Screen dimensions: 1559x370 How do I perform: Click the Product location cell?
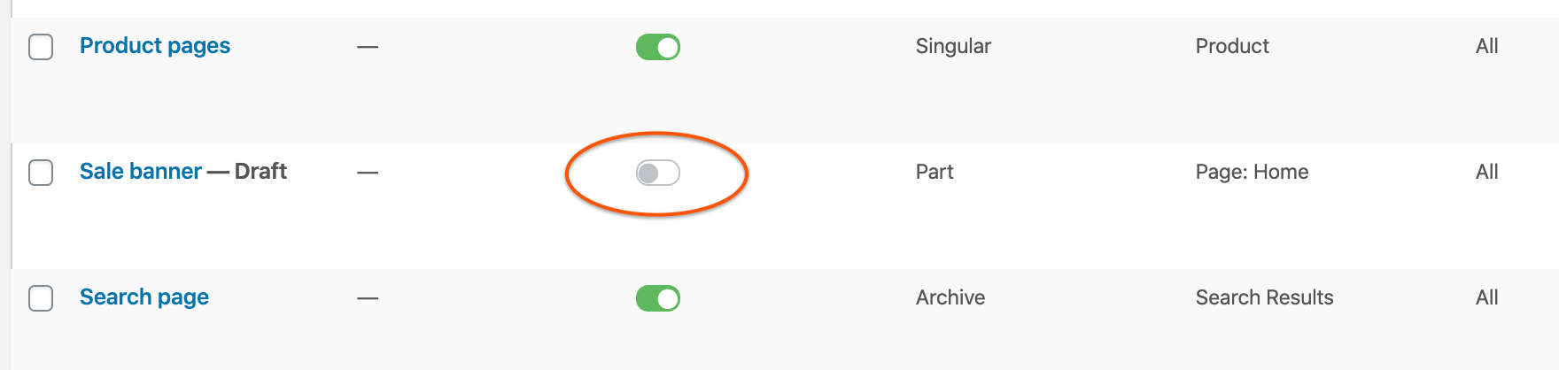1232,46
